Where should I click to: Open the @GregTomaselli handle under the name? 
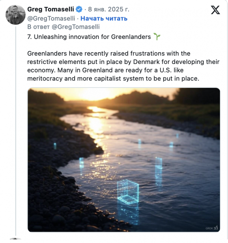[51, 19]
